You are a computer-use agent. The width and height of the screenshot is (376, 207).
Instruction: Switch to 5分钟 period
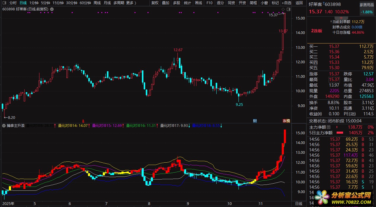[x=46, y=3]
